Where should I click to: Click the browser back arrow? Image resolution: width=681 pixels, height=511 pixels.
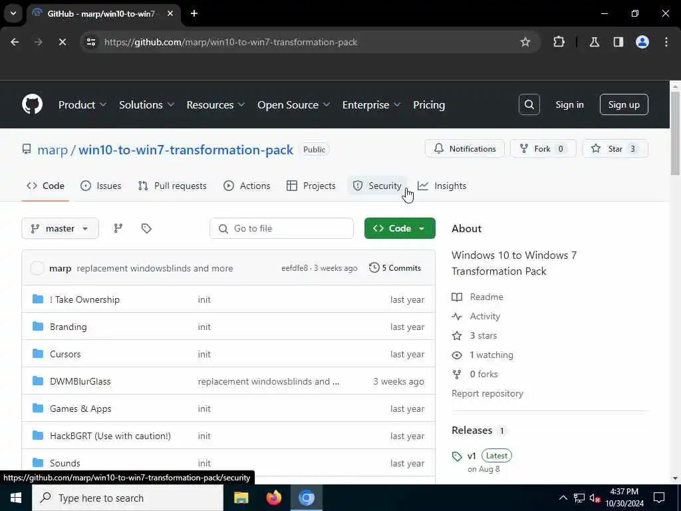tap(15, 42)
